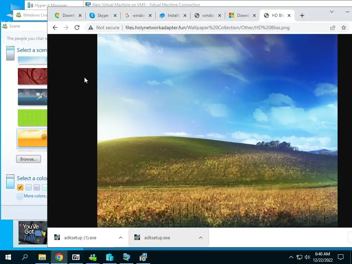Bookmark page with the star icon
Screen dimensions: 352x264
pyautogui.click(x=344, y=27)
